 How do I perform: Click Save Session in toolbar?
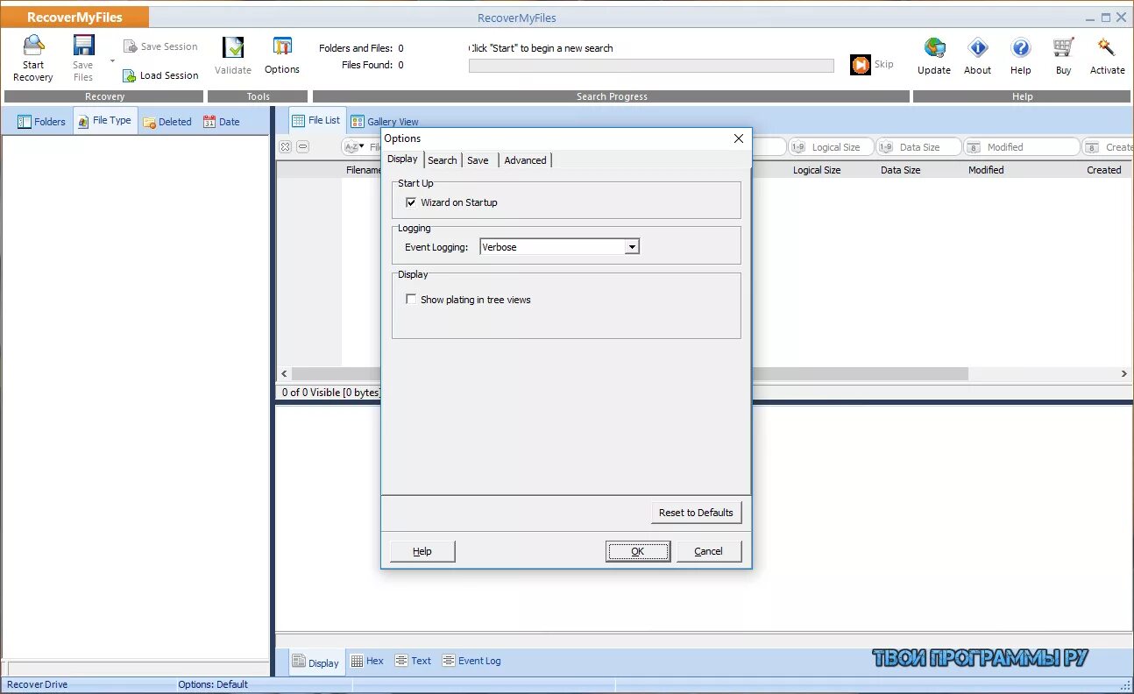(x=160, y=46)
